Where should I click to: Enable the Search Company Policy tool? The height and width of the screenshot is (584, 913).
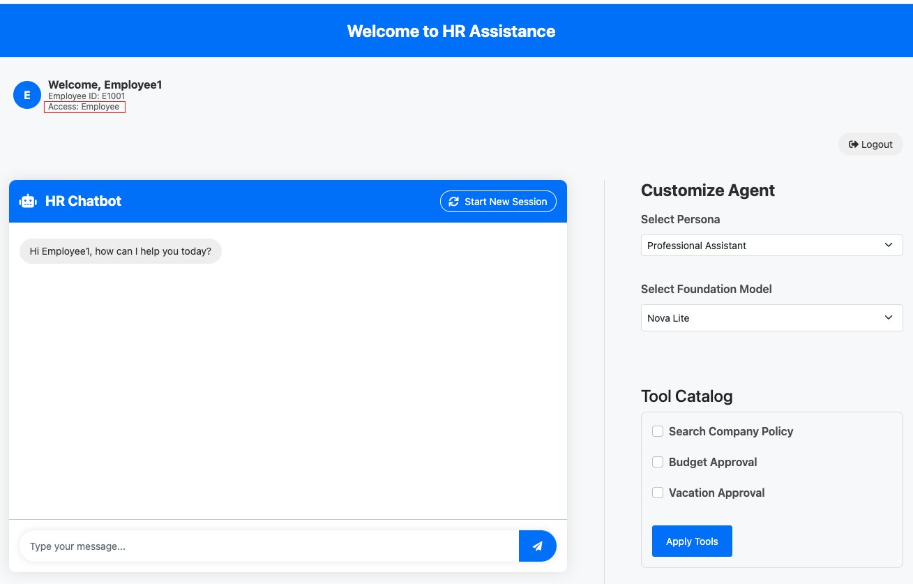point(658,431)
